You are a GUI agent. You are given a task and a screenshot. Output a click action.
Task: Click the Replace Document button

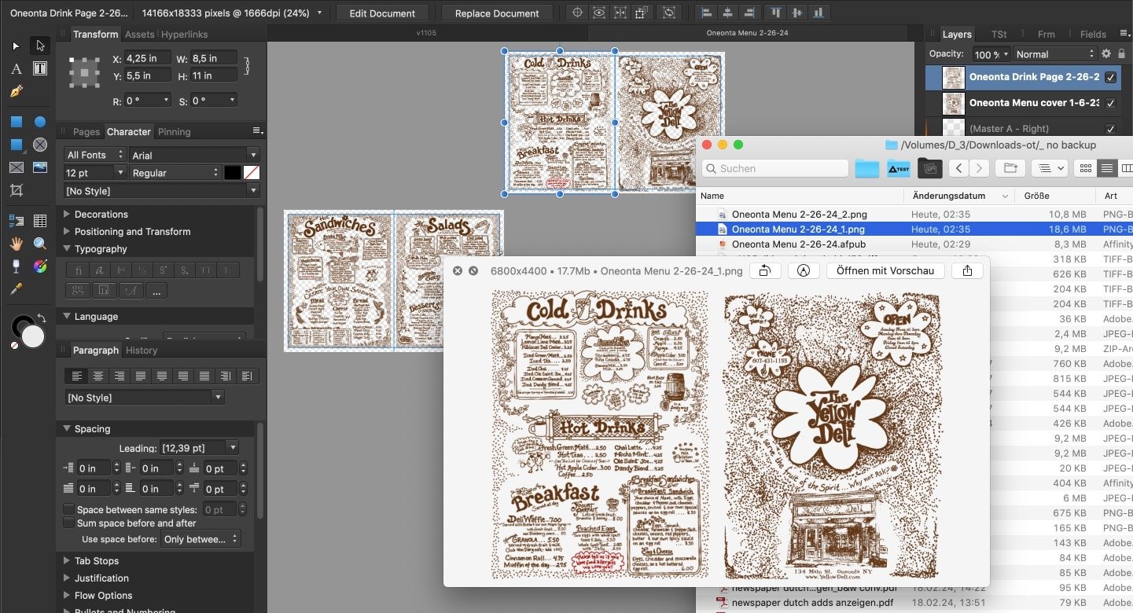(497, 13)
